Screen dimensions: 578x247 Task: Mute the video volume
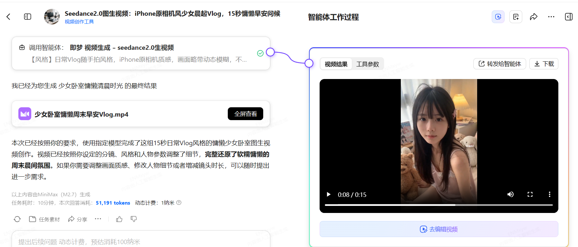coord(510,194)
